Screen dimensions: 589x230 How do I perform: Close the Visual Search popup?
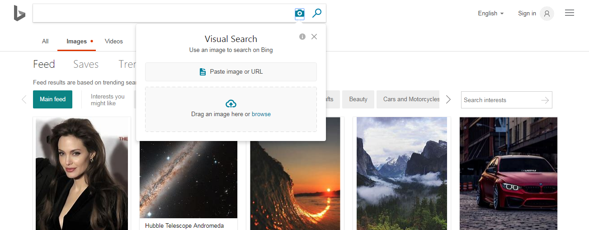(x=314, y=37)
